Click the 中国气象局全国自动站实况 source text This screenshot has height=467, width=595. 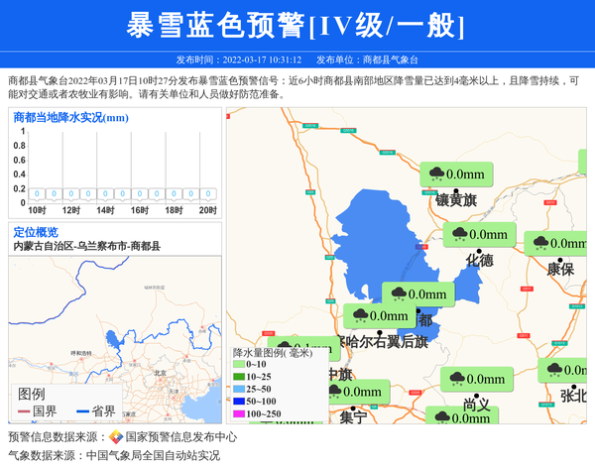coord(153,455)
